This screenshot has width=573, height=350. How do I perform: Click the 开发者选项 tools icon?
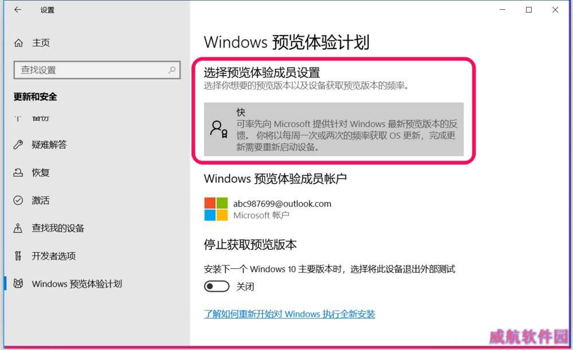(18, 256)
